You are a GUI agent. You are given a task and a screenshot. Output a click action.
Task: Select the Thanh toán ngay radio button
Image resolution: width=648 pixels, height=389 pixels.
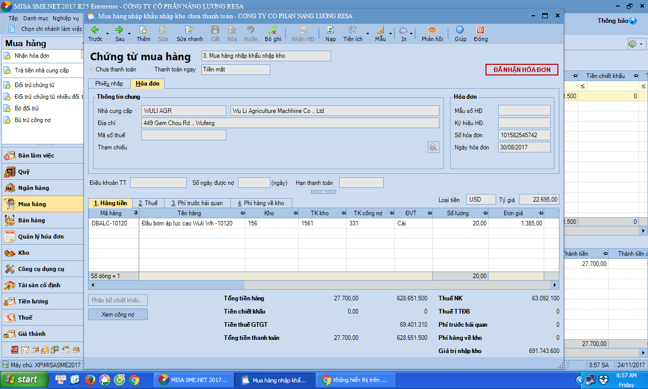pyautogui.click(x=150, y=69)
